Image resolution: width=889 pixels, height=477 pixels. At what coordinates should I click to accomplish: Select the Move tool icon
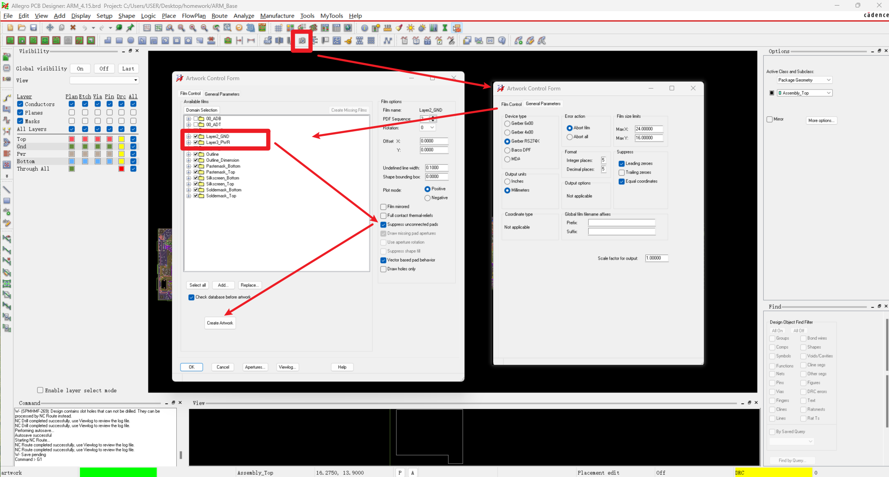[50, 28]
